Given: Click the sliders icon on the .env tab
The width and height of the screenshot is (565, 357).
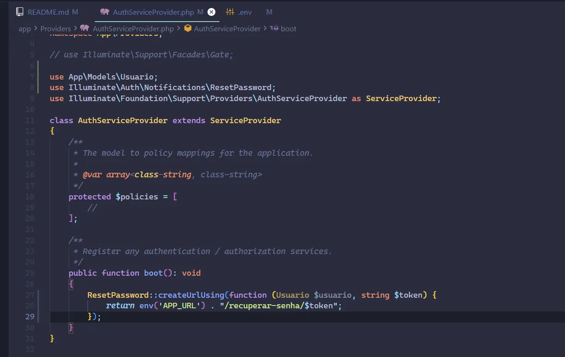Looking at the screenshot, I should point(230,12).
